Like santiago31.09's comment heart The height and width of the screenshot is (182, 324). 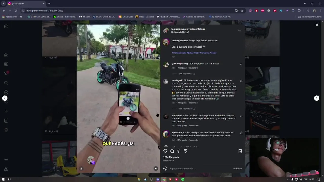click(x=241, y=81)
